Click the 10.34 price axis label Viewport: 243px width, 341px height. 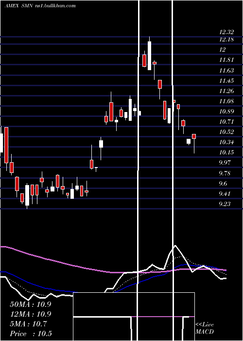[226, 142]
